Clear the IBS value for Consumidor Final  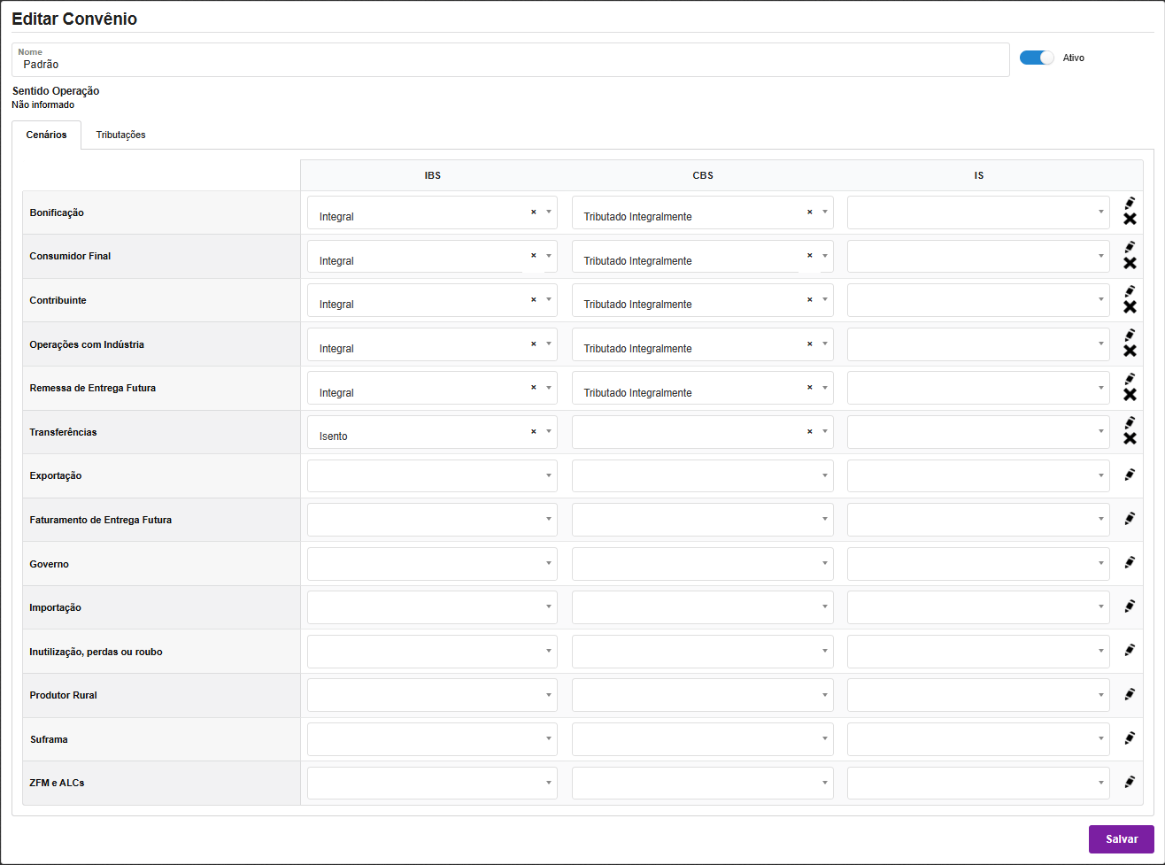(533, 256)
